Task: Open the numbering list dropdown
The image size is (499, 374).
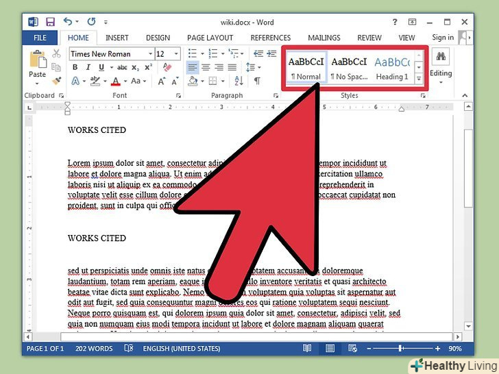Action: click(x=223, y=53)
